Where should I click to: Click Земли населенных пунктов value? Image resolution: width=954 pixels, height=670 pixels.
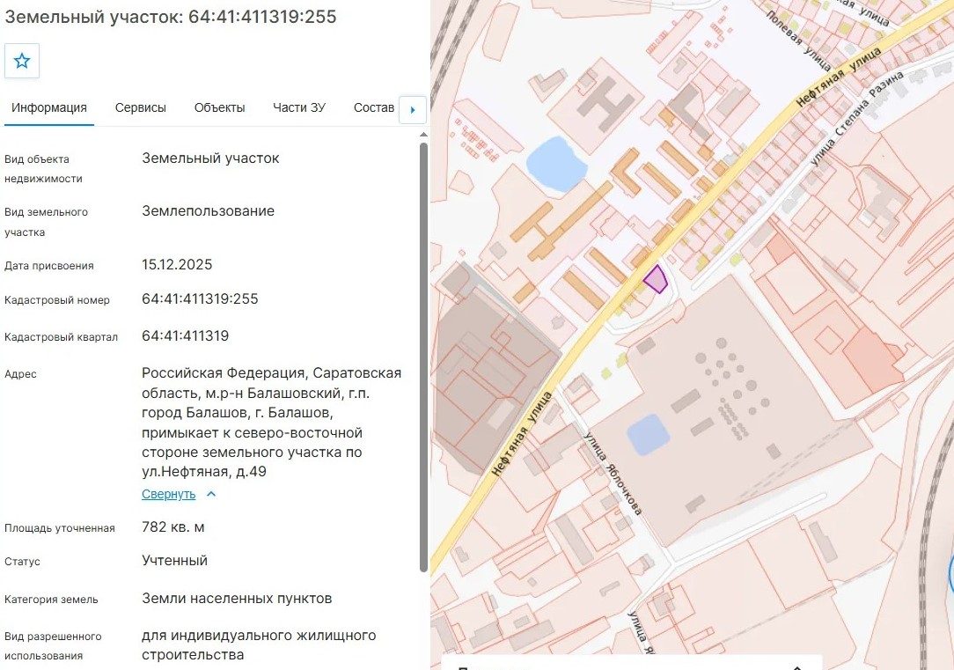pos(237,599)
